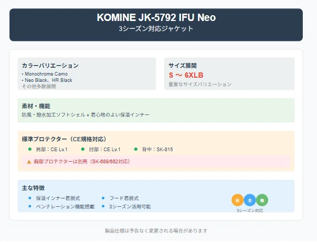Click the KOMINE JK-5792 IFU Neo title
The image size is (317, 242).
pos(156,17)
